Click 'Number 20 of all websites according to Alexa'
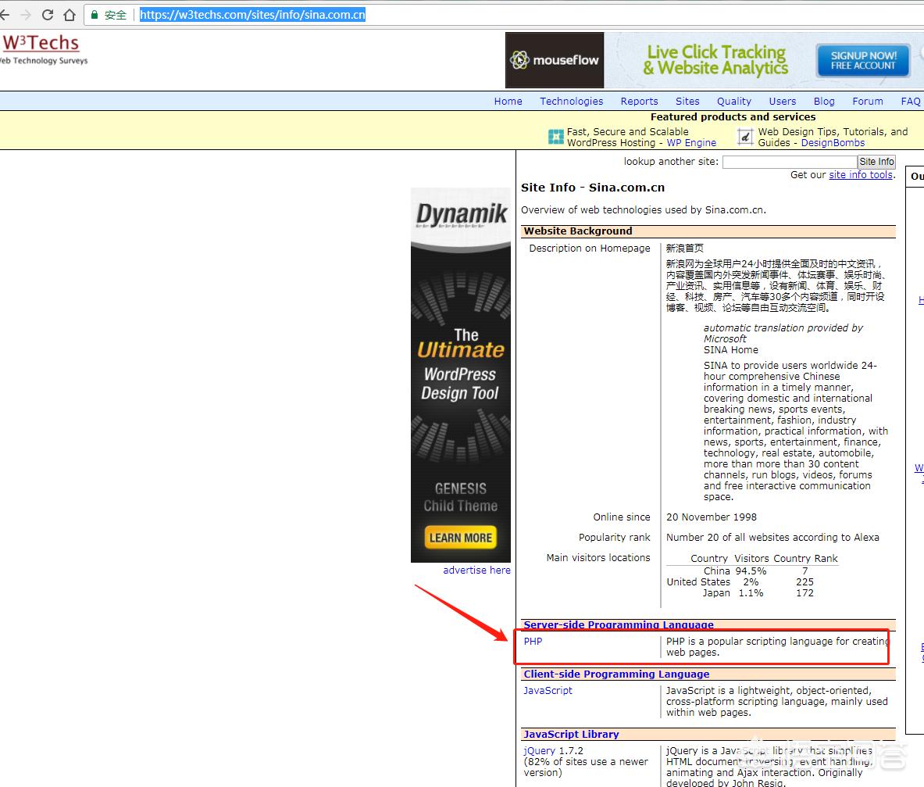 772,538
